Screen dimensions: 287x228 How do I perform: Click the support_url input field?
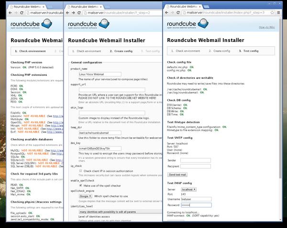pos(112,90)
